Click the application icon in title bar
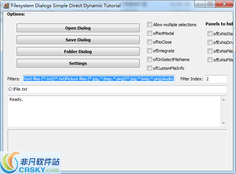 point(6,6)
